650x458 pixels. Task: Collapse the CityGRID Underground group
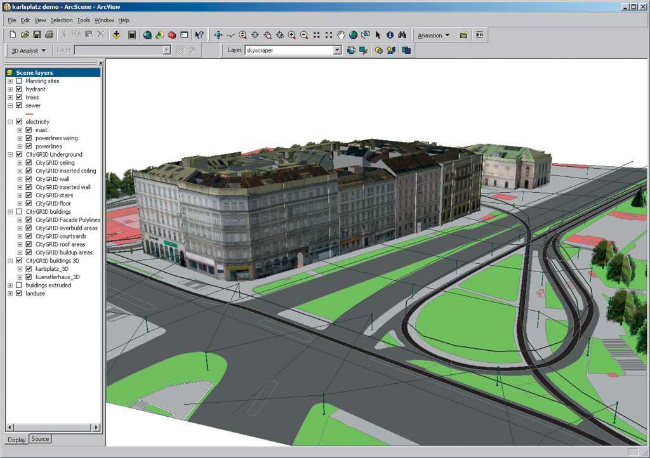click(10, 154)
